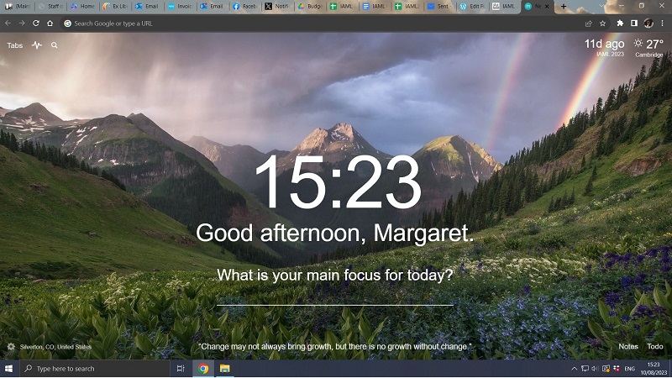The width and height of the screenshot is (672, 378).
Task: Open the Cambridge 27° weather widget
Action: (648, 47)
